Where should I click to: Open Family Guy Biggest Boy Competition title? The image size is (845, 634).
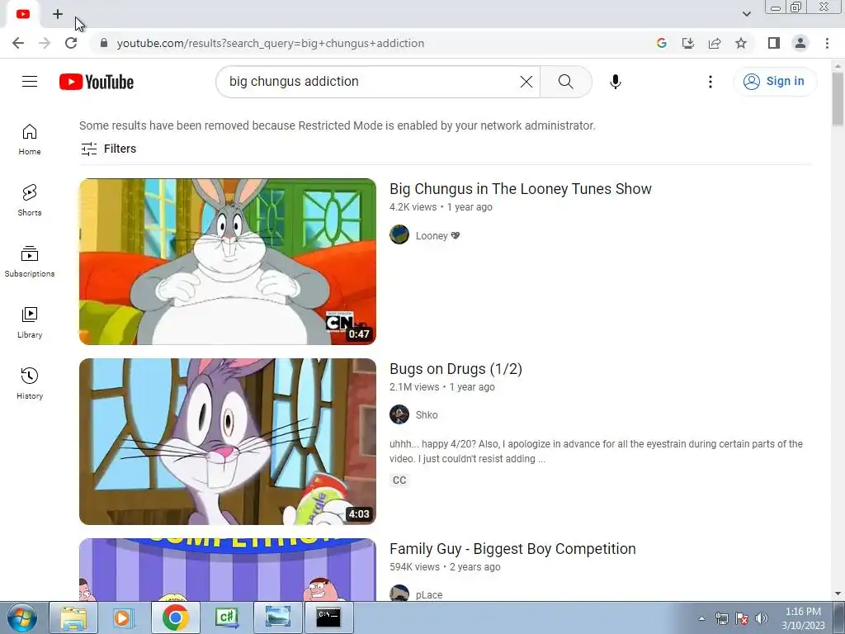tap(512, 549)
